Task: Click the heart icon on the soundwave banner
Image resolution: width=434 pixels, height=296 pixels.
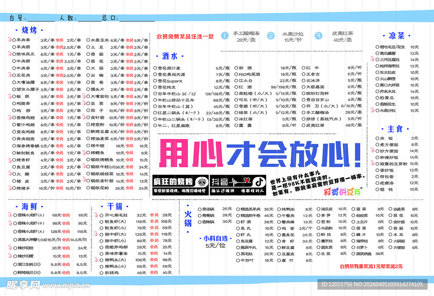Action: [x=247, y=179]
